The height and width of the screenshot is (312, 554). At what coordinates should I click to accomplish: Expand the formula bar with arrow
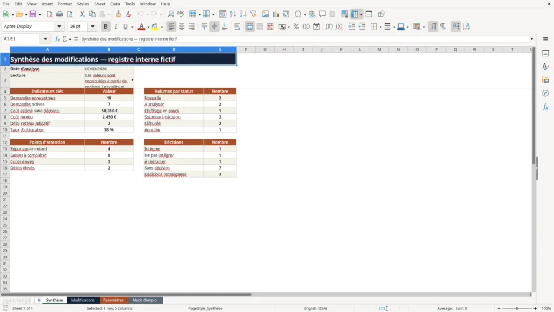click(x=532, y=39)
